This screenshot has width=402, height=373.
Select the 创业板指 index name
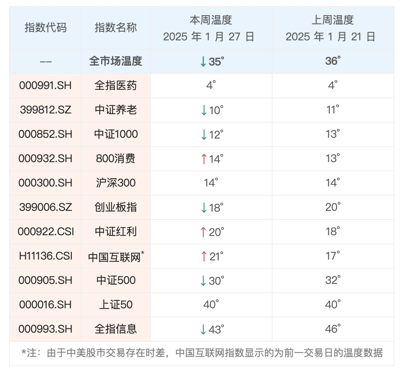point(116,207)
